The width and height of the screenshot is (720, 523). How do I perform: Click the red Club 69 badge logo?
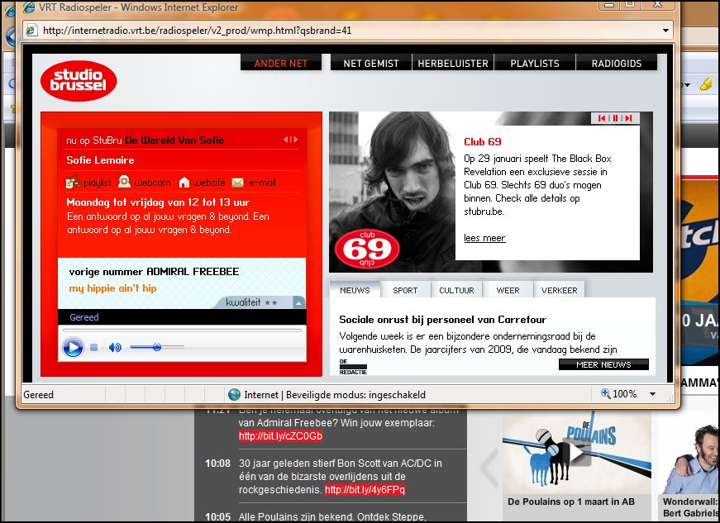pos(367,249)
